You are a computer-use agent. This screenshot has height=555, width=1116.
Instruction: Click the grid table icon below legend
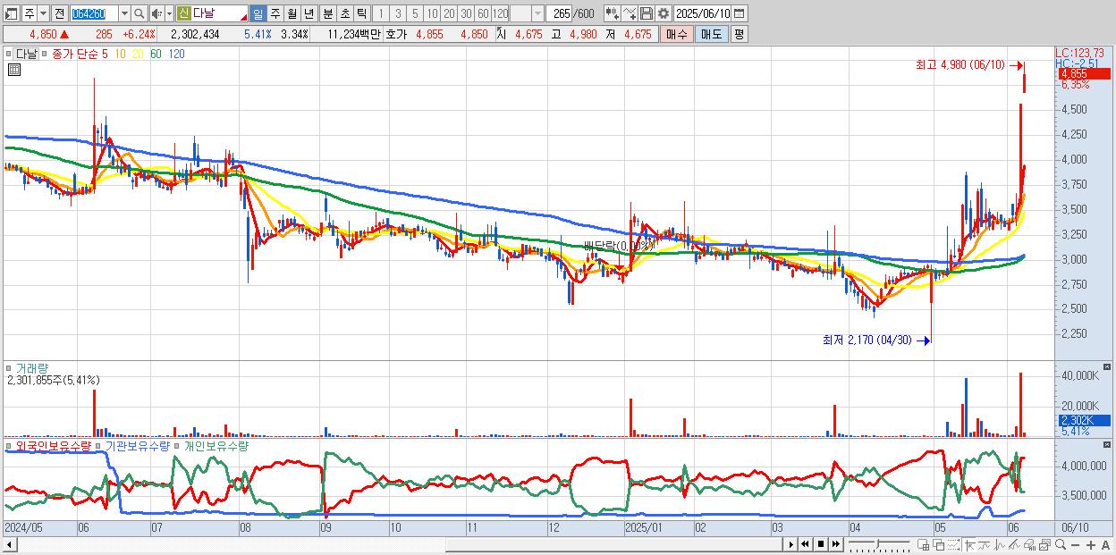pos(14,69)
